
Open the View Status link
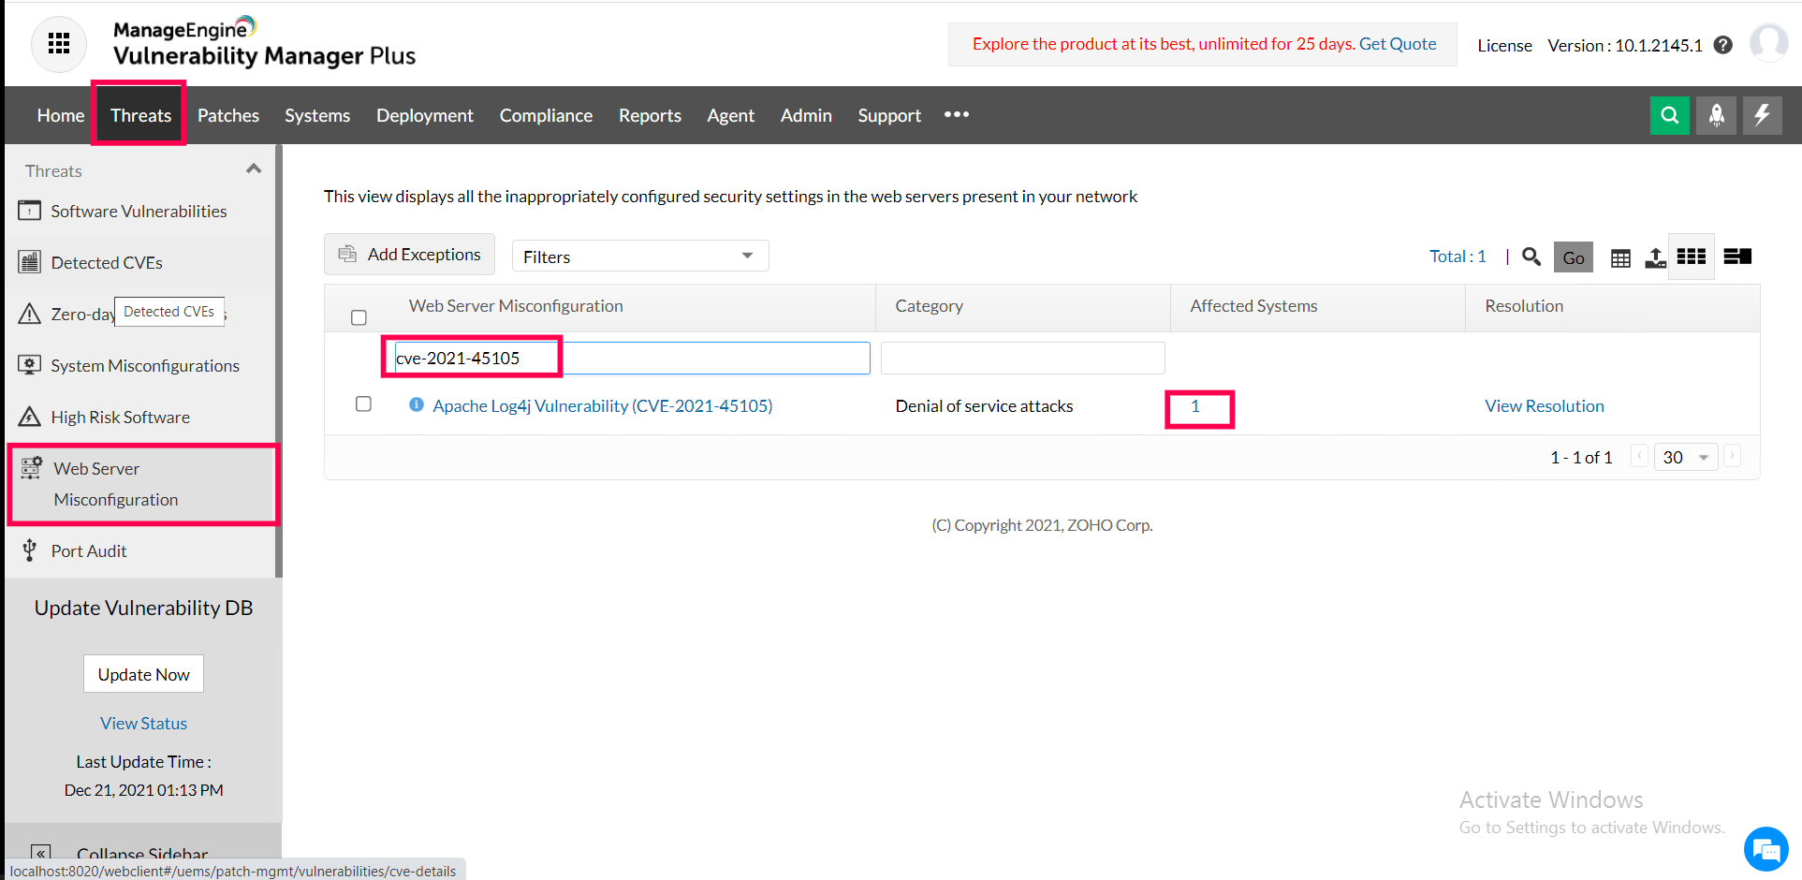pos(143,723)
